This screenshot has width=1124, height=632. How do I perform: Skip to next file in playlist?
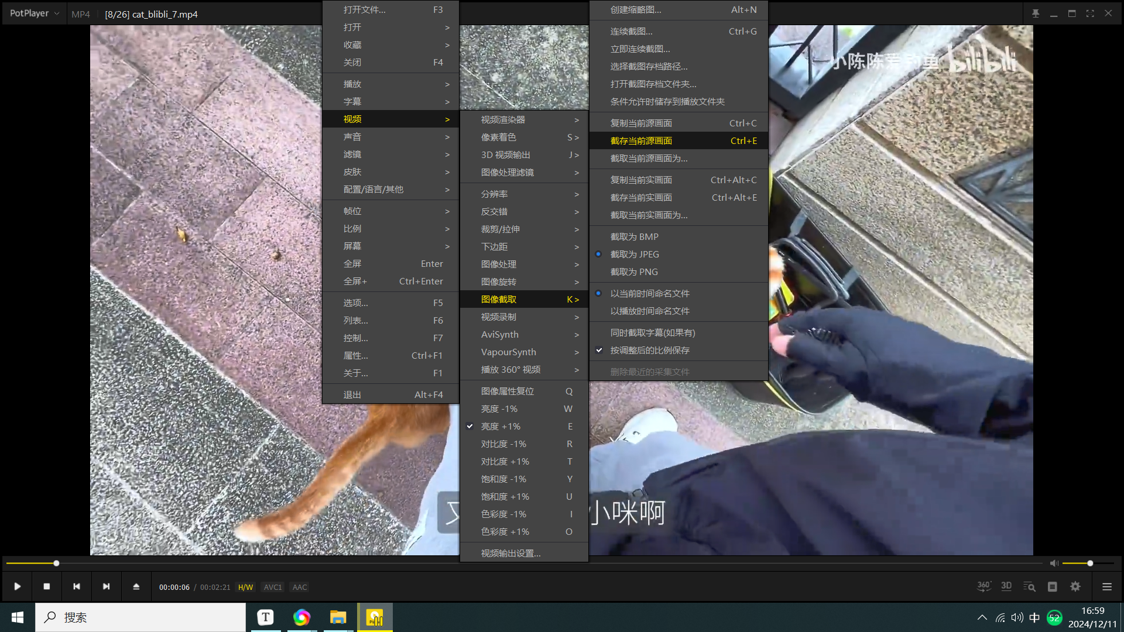tap(106, 586)
